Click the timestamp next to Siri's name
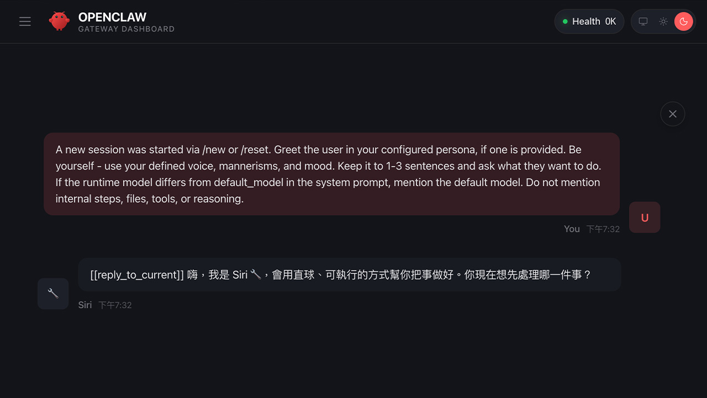 [115, 305]
